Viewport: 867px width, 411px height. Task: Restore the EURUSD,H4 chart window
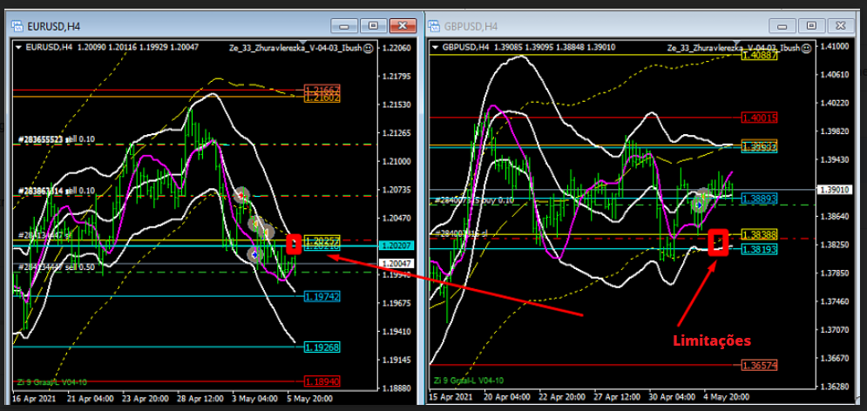pos(373,26)
